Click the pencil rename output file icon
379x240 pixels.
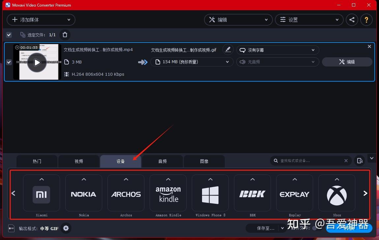(x=228, y=49)
